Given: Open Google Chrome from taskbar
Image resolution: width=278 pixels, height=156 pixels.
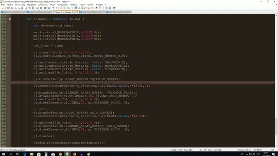Looking at the screenshot, I should point(60,154).
